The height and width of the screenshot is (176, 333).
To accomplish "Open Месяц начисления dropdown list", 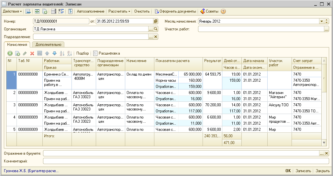I will click(322, 21).
